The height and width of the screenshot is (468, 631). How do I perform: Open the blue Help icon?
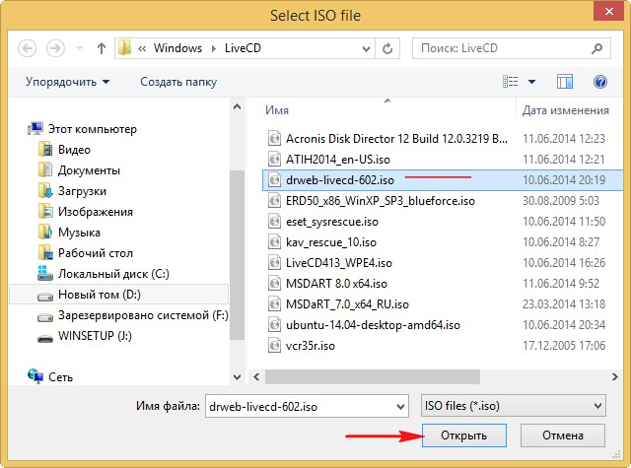[x=600, y=82]
